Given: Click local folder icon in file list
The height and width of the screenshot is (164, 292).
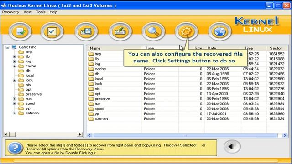Looking at the screenshot, I should (91, 79).
